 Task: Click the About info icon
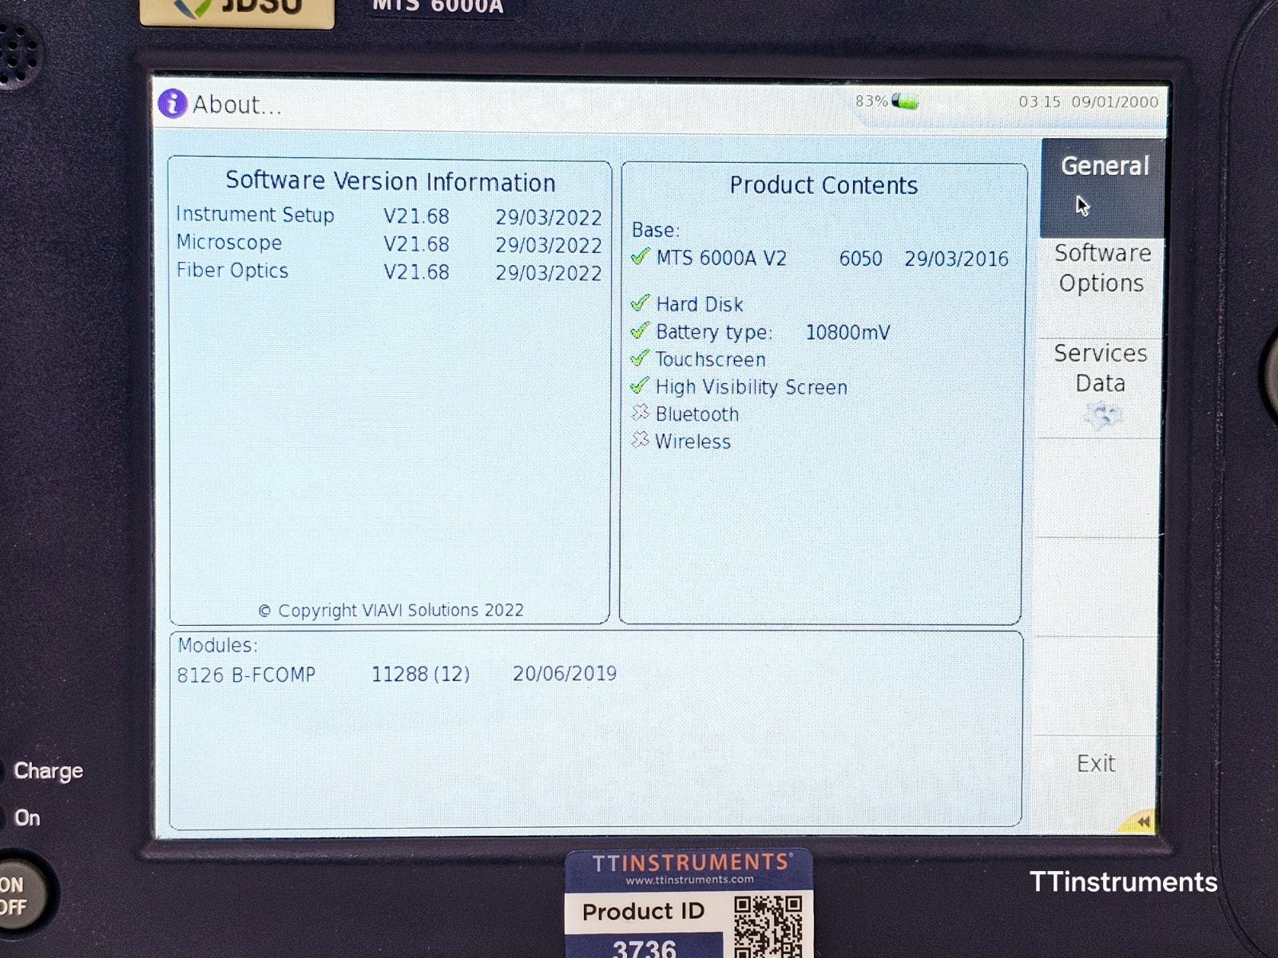pyautogui.click(x=173, y=104)
